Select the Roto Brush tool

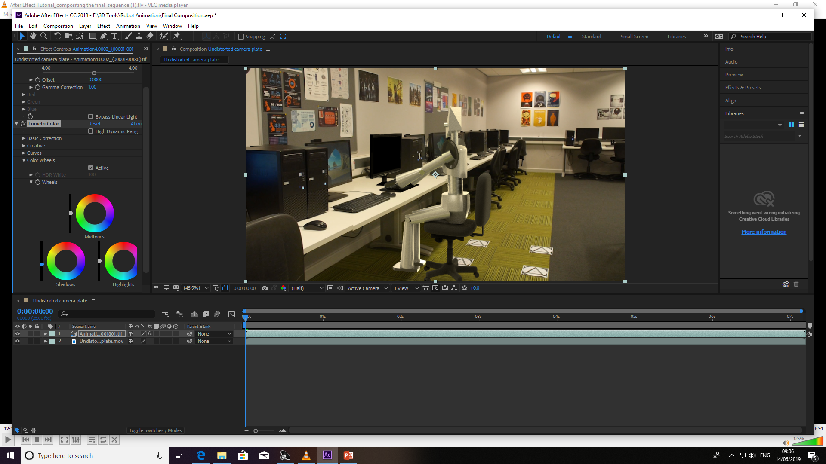tap(163, 36)
